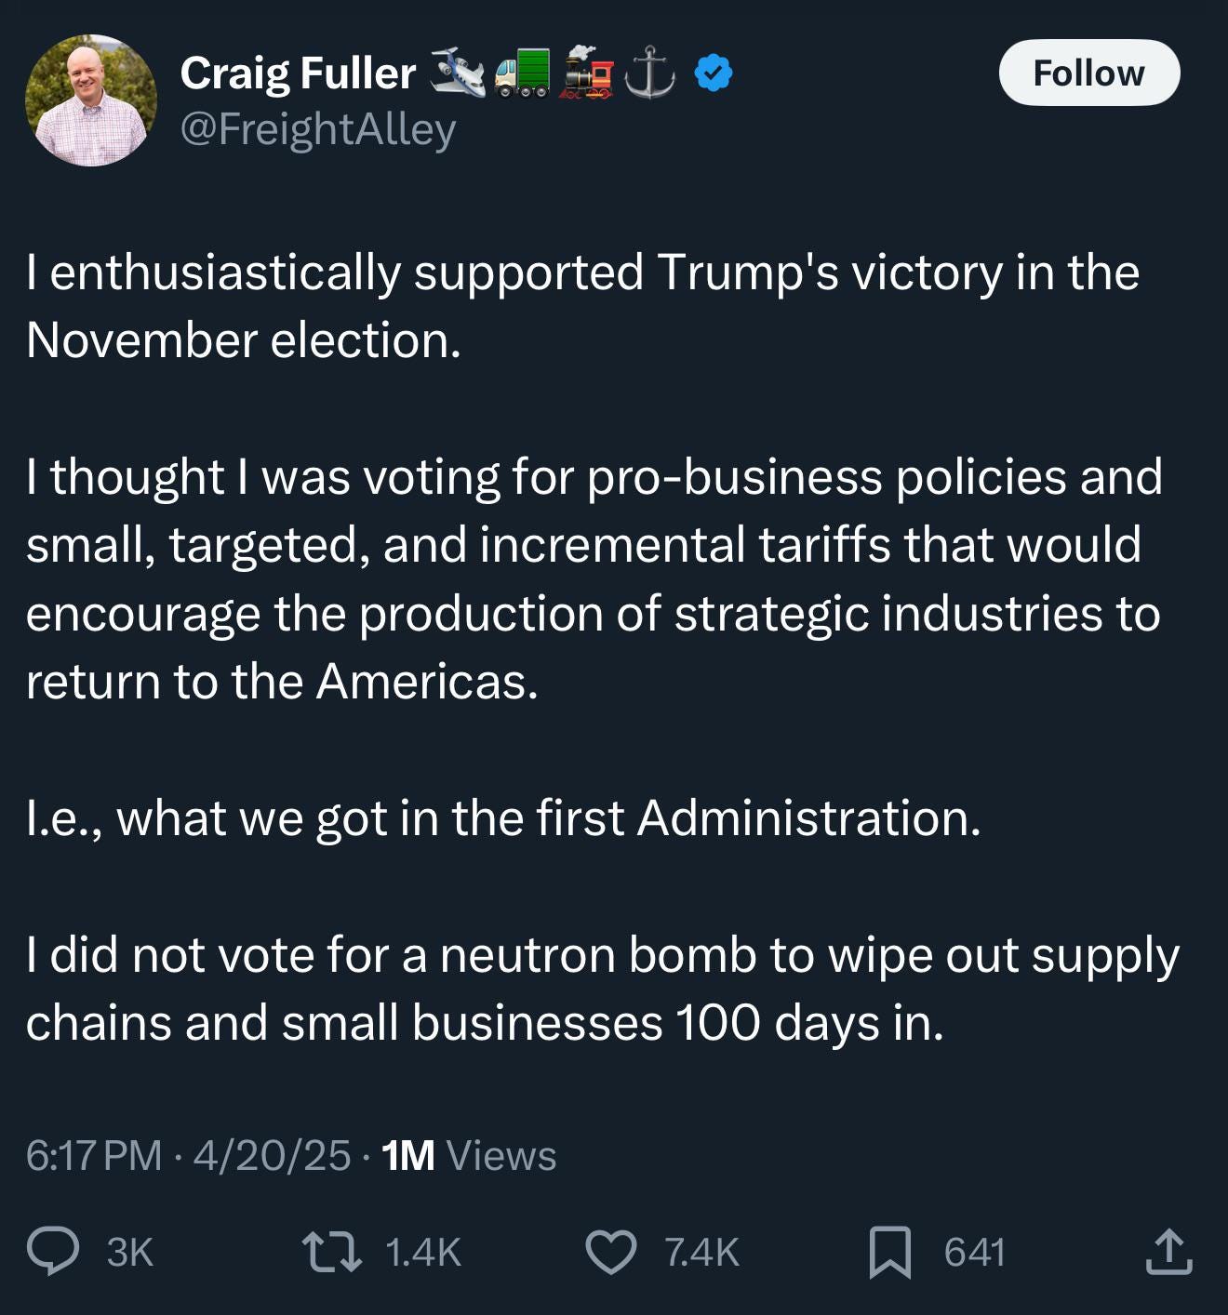1228x1315 pixels.
Task: Click the steam train emoji in the name
Action: (587, 73)
